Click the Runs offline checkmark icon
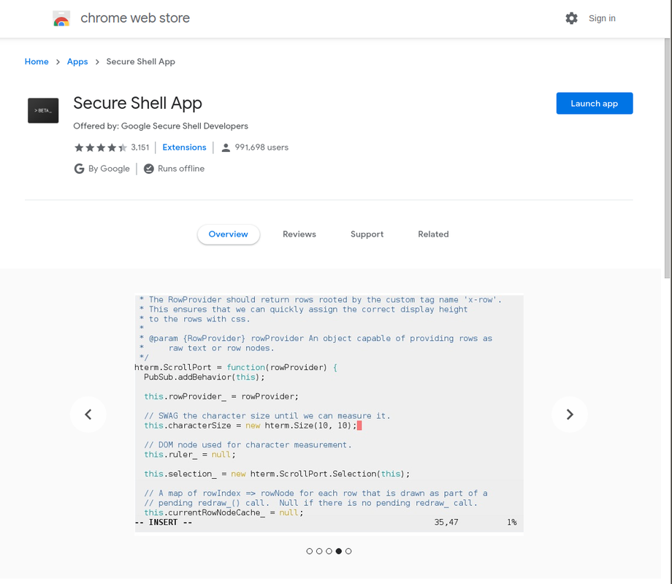The image size is (672, 584). click(149, 169)
